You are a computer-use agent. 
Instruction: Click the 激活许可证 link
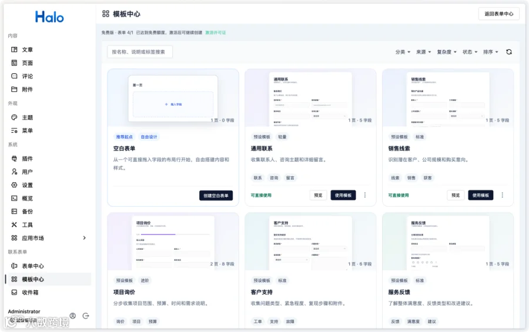click(216, 33)
